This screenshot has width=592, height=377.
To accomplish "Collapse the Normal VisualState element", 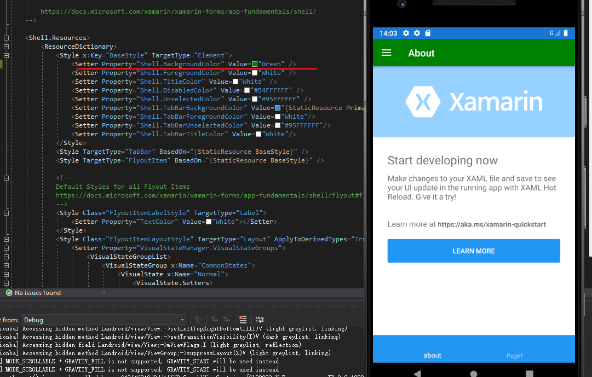I will [6, 274].
